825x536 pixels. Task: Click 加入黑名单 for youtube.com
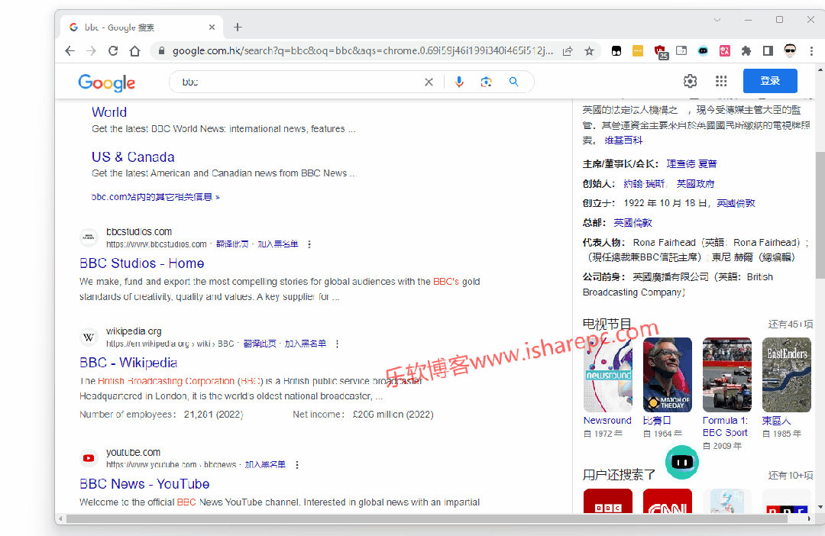(265, 465)
